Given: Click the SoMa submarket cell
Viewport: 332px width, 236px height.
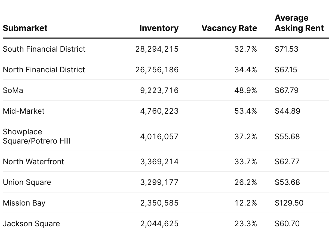Looking at the screenshot, I should [13, 90].
